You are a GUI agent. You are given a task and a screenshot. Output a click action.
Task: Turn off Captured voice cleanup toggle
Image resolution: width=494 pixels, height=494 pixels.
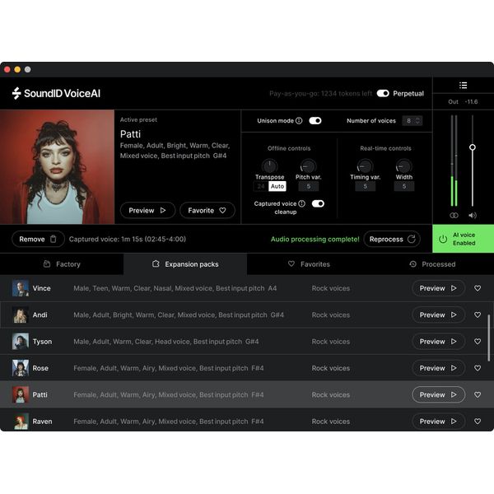(x=318, y=203)
